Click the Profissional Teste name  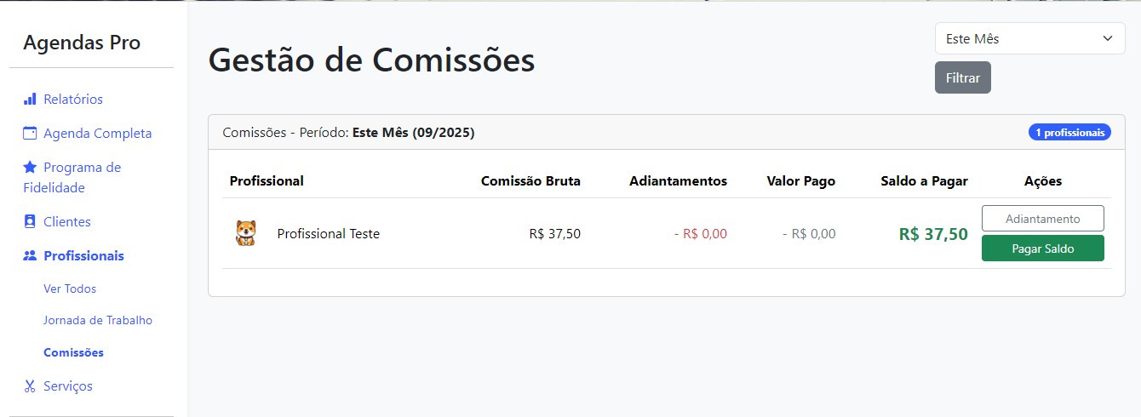pyautogui.click(x=328, y=234)
